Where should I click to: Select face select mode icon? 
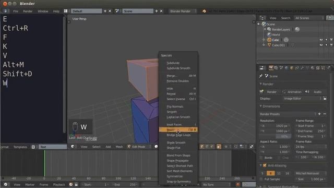tap(212, 147)
